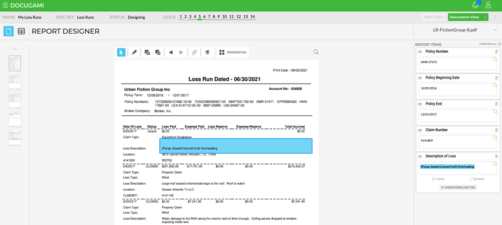Open the Docugami hamburger menu
This screenshot has height=225, width=502.
pos(5,5)
